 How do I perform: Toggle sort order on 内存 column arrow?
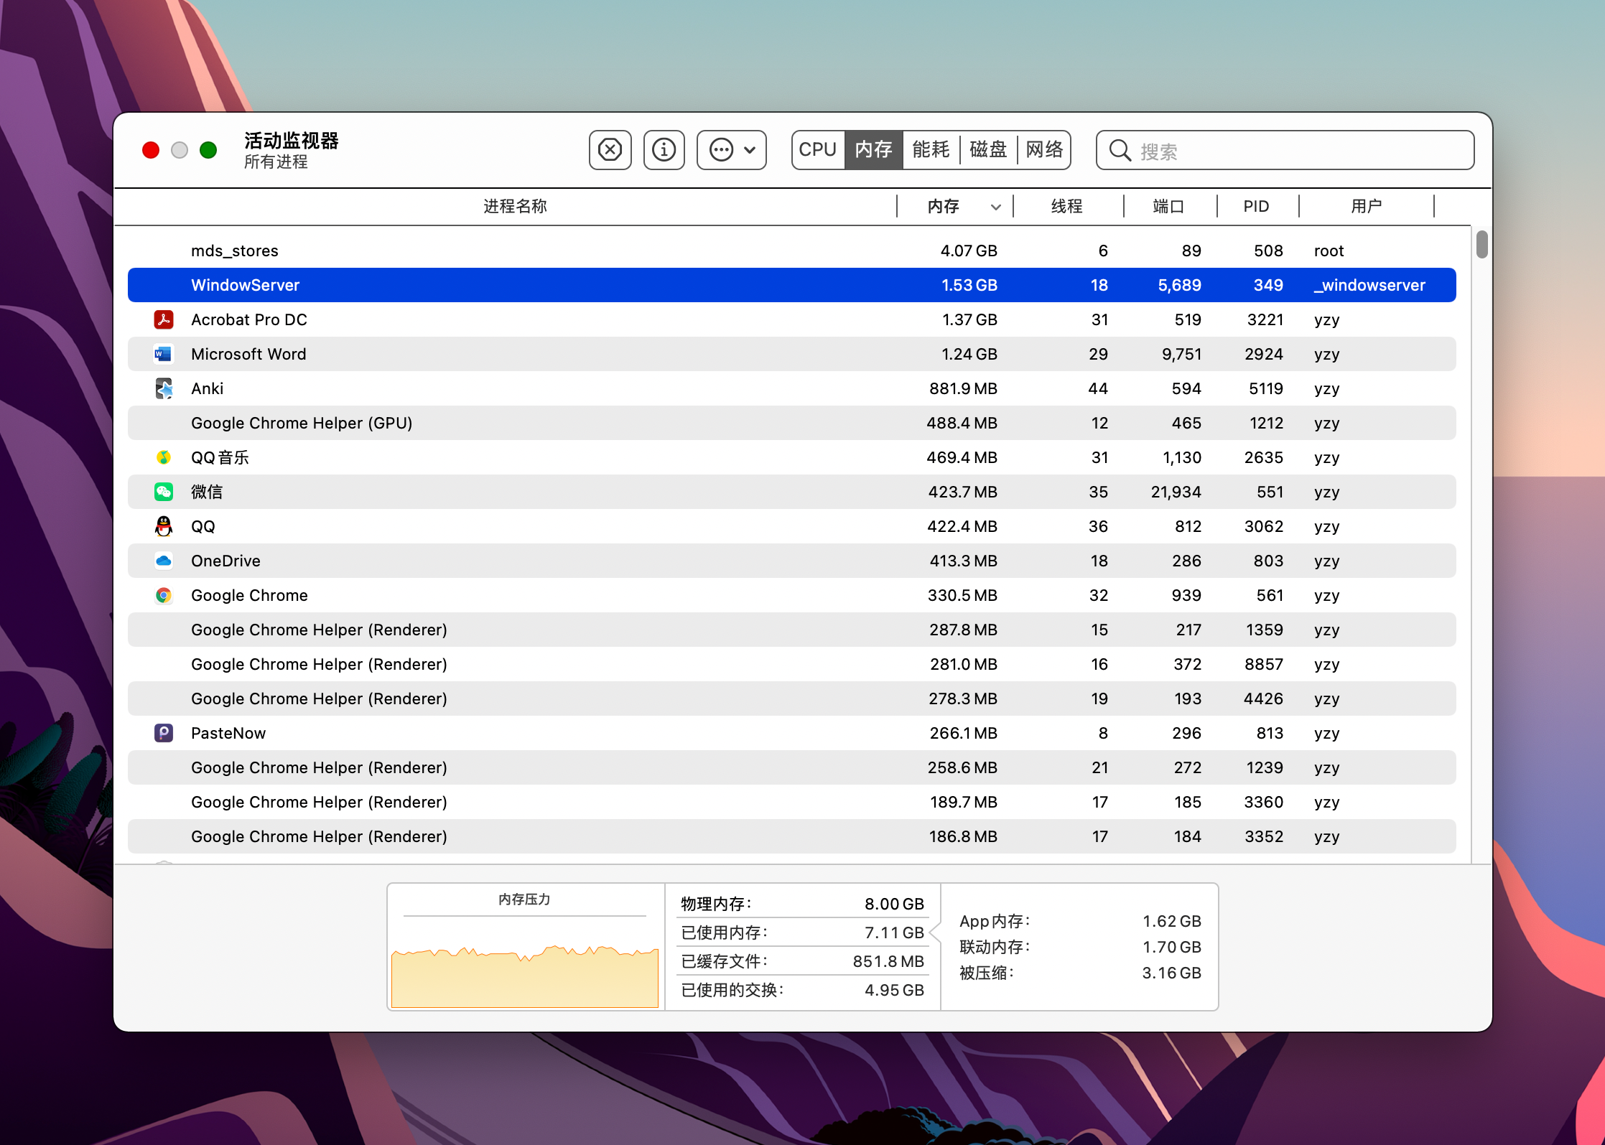click(x=995, y=207)
